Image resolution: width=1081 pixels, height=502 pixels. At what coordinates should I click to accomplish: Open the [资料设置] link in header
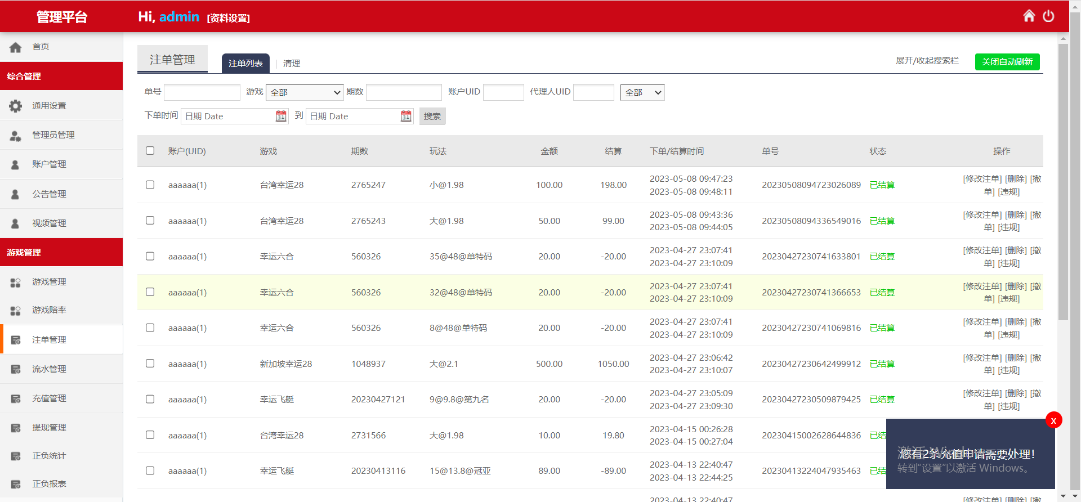coord(228,18)
